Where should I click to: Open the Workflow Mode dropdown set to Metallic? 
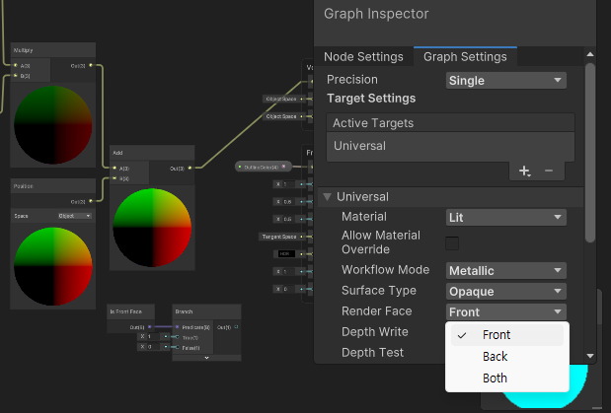505,270
